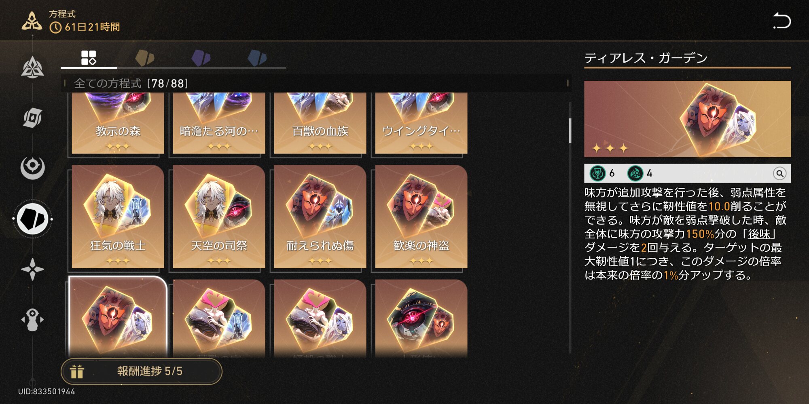809x404 pixels.
Task: Open the figure with arrows sidebar icon
Action: tap(32, 320)
